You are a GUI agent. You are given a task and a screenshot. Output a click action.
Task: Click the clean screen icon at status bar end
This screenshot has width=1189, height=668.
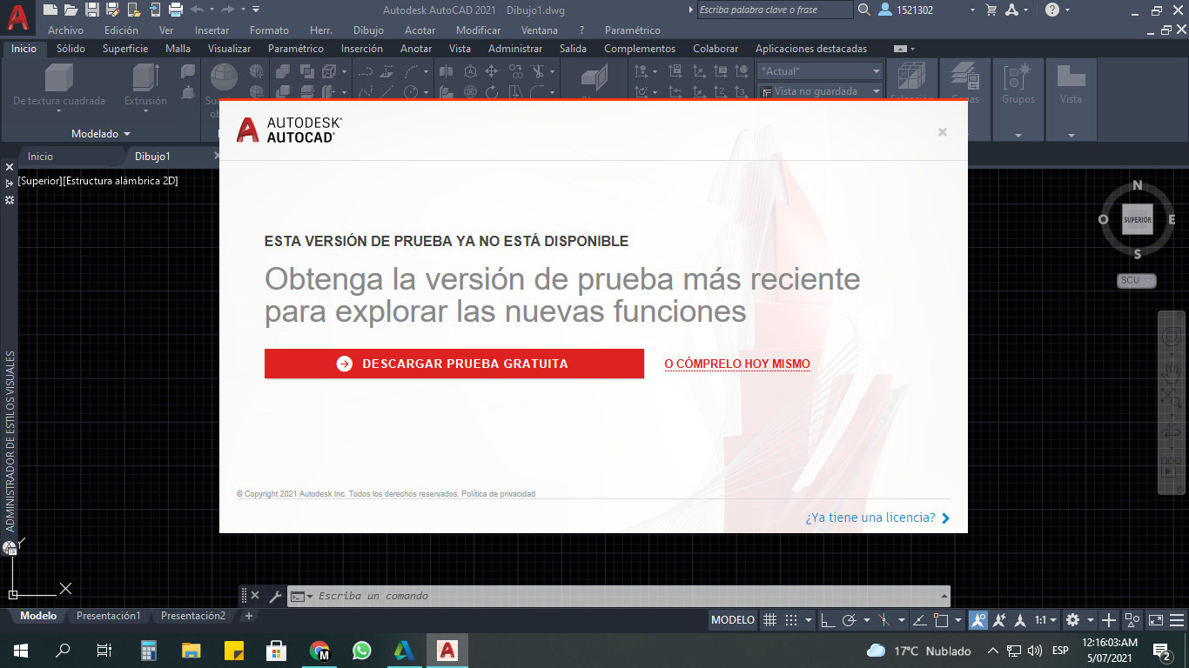pos(1156,619)
